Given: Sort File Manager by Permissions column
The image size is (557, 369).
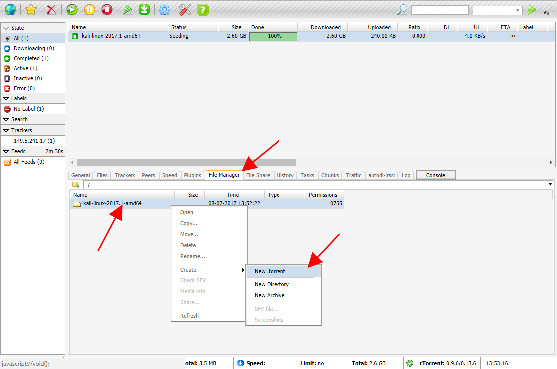Looking at the screenshot, I should pyautogui.click(x=324, y=195).
